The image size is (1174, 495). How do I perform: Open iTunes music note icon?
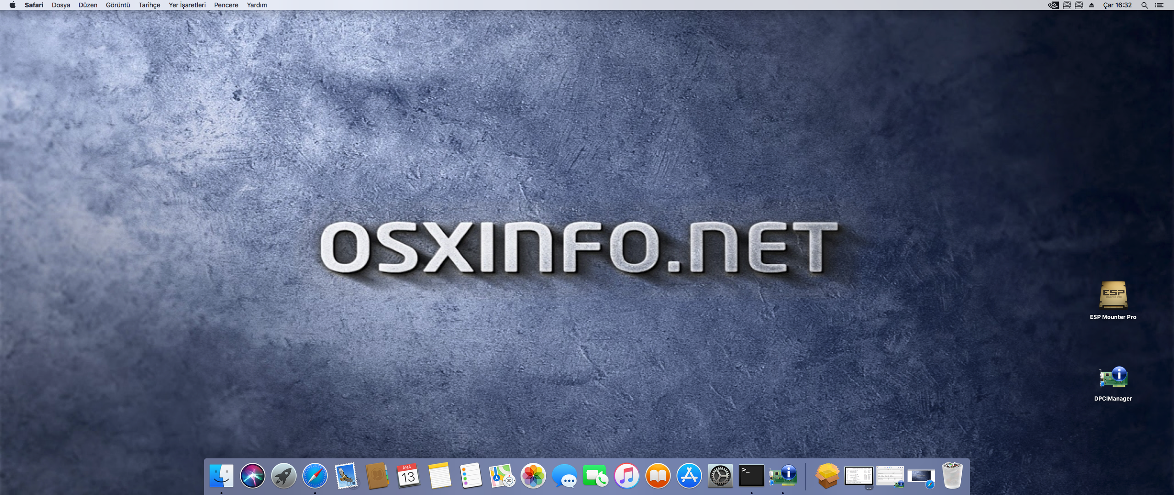(626, 476)
